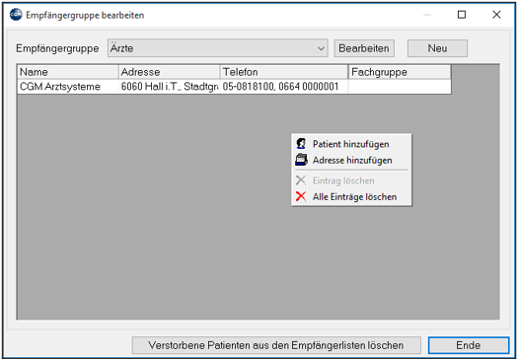Click the phone cell 05-0818100, 0664 0000001
This screenshot has width=519, height=359.
click(x=284, y=87)
